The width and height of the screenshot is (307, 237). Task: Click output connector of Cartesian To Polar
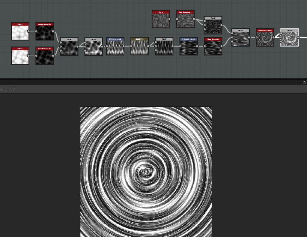tap(273, 37)
